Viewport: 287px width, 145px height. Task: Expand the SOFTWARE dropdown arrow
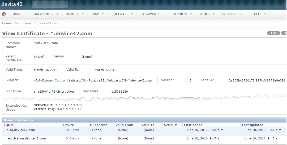[132, 14]
